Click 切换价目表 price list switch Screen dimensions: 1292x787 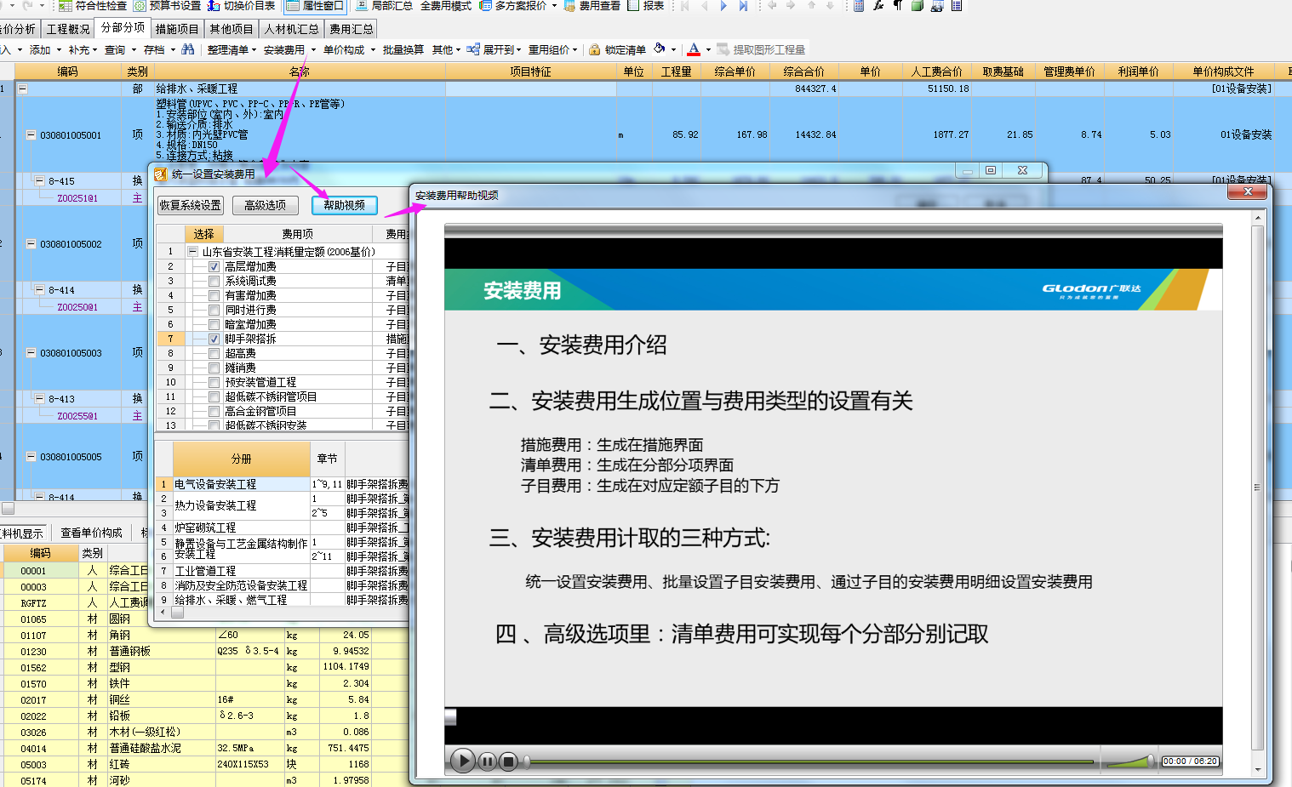242,5
